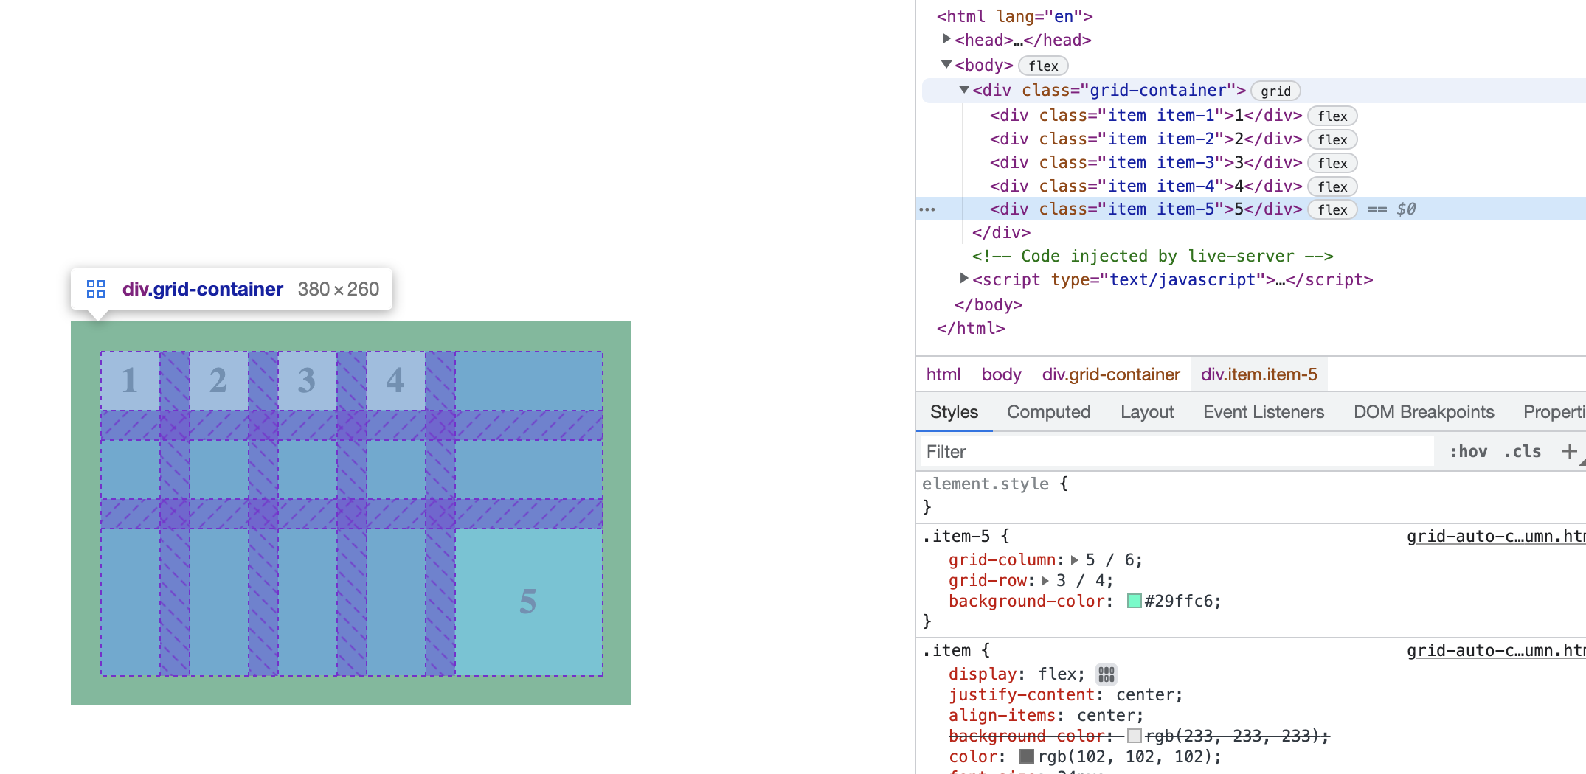Image resolution: width=1586 pixels, height=774 pixels.
Task: Expand the grid-column shorthand value
Action: [x=1075, y=560]
